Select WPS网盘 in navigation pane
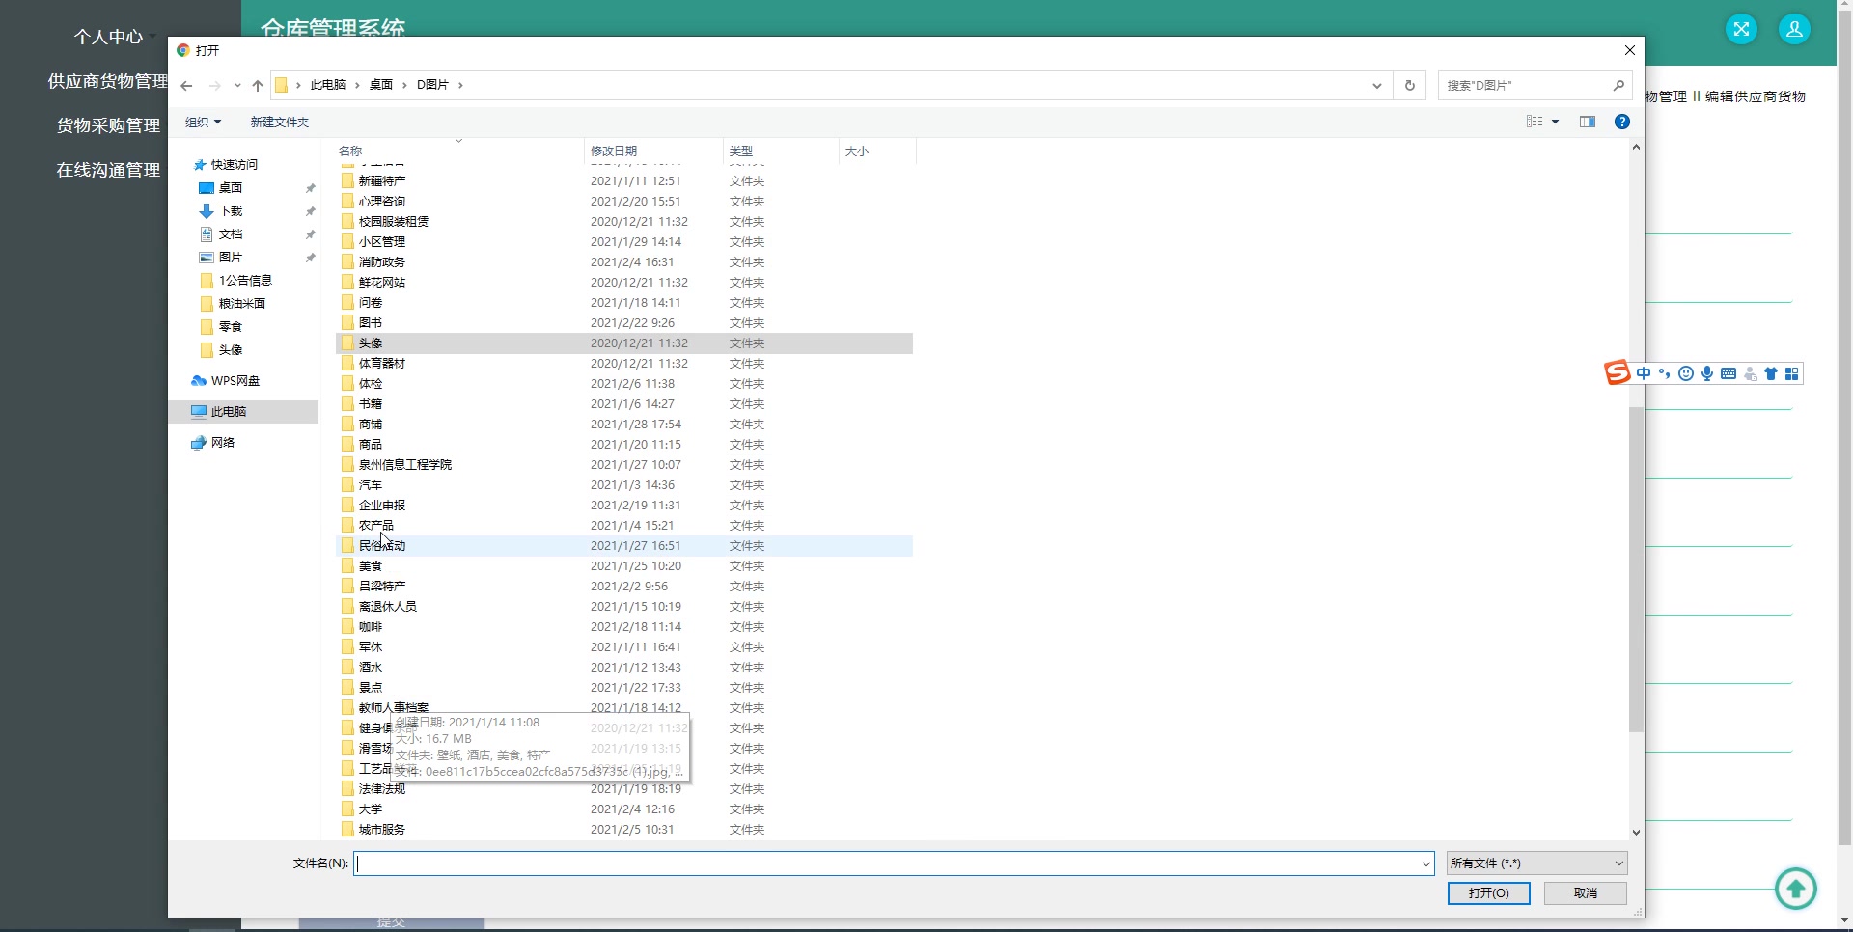 235,381
